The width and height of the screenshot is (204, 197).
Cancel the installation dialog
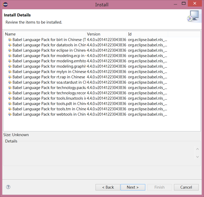(186, 187)
